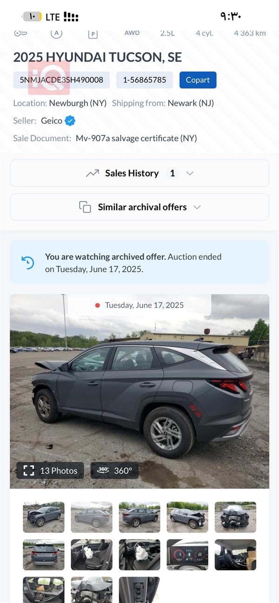Viewport: 279px width, 603px height.
Task: Select the VIN number 5NMJACDE3SH490008
Action: [x=62, y=79]
